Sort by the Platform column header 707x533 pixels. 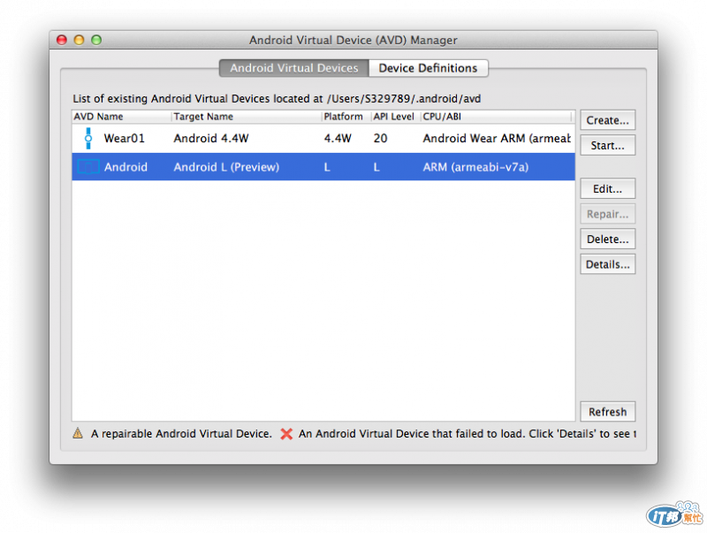pyautogui.click(x=346, y=117)
